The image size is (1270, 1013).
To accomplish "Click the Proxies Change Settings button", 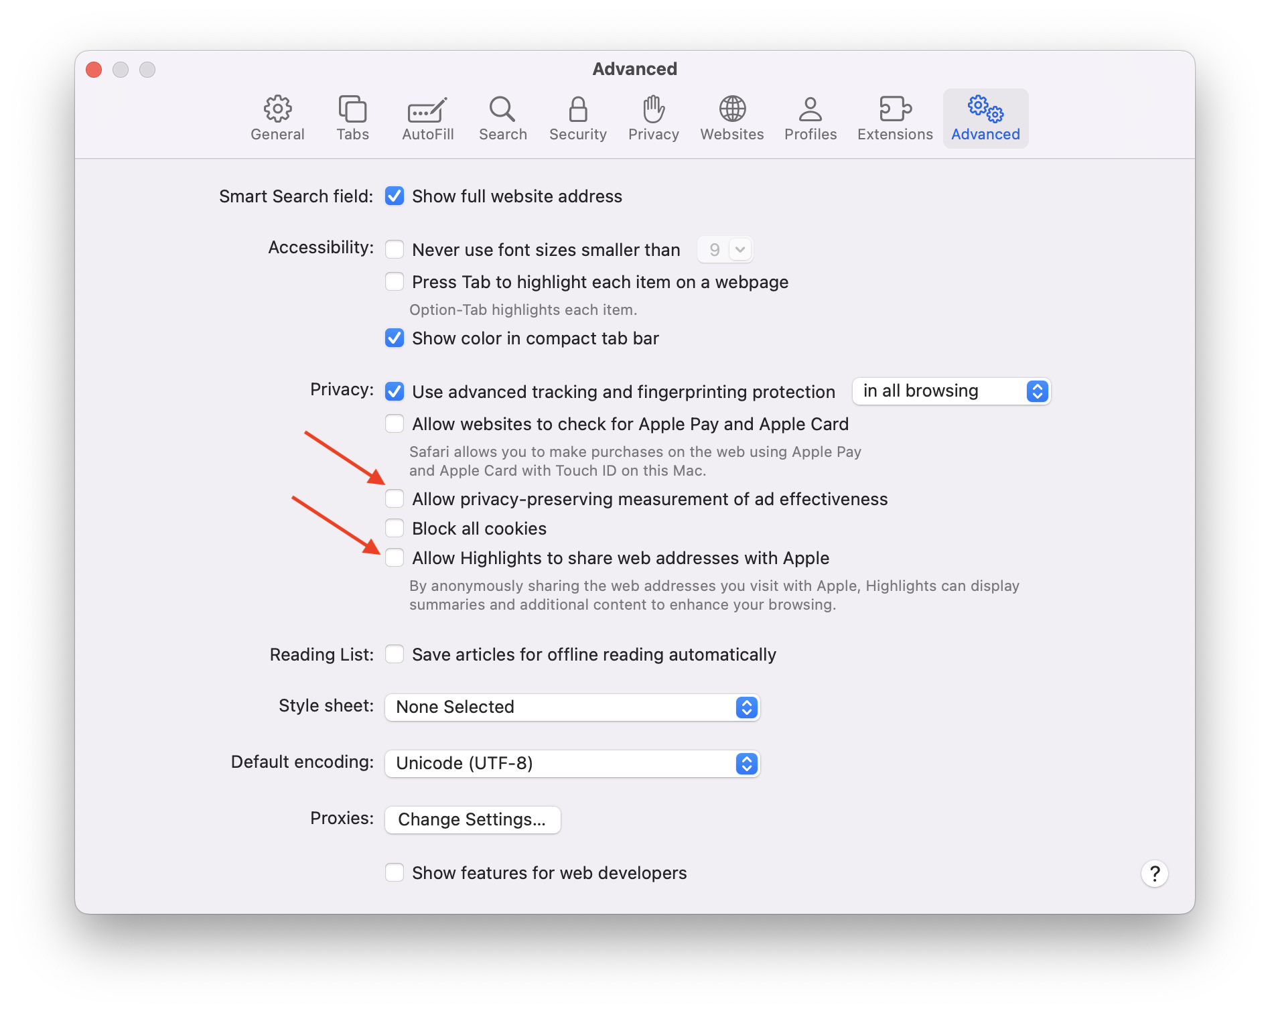I will click(472, 820).
